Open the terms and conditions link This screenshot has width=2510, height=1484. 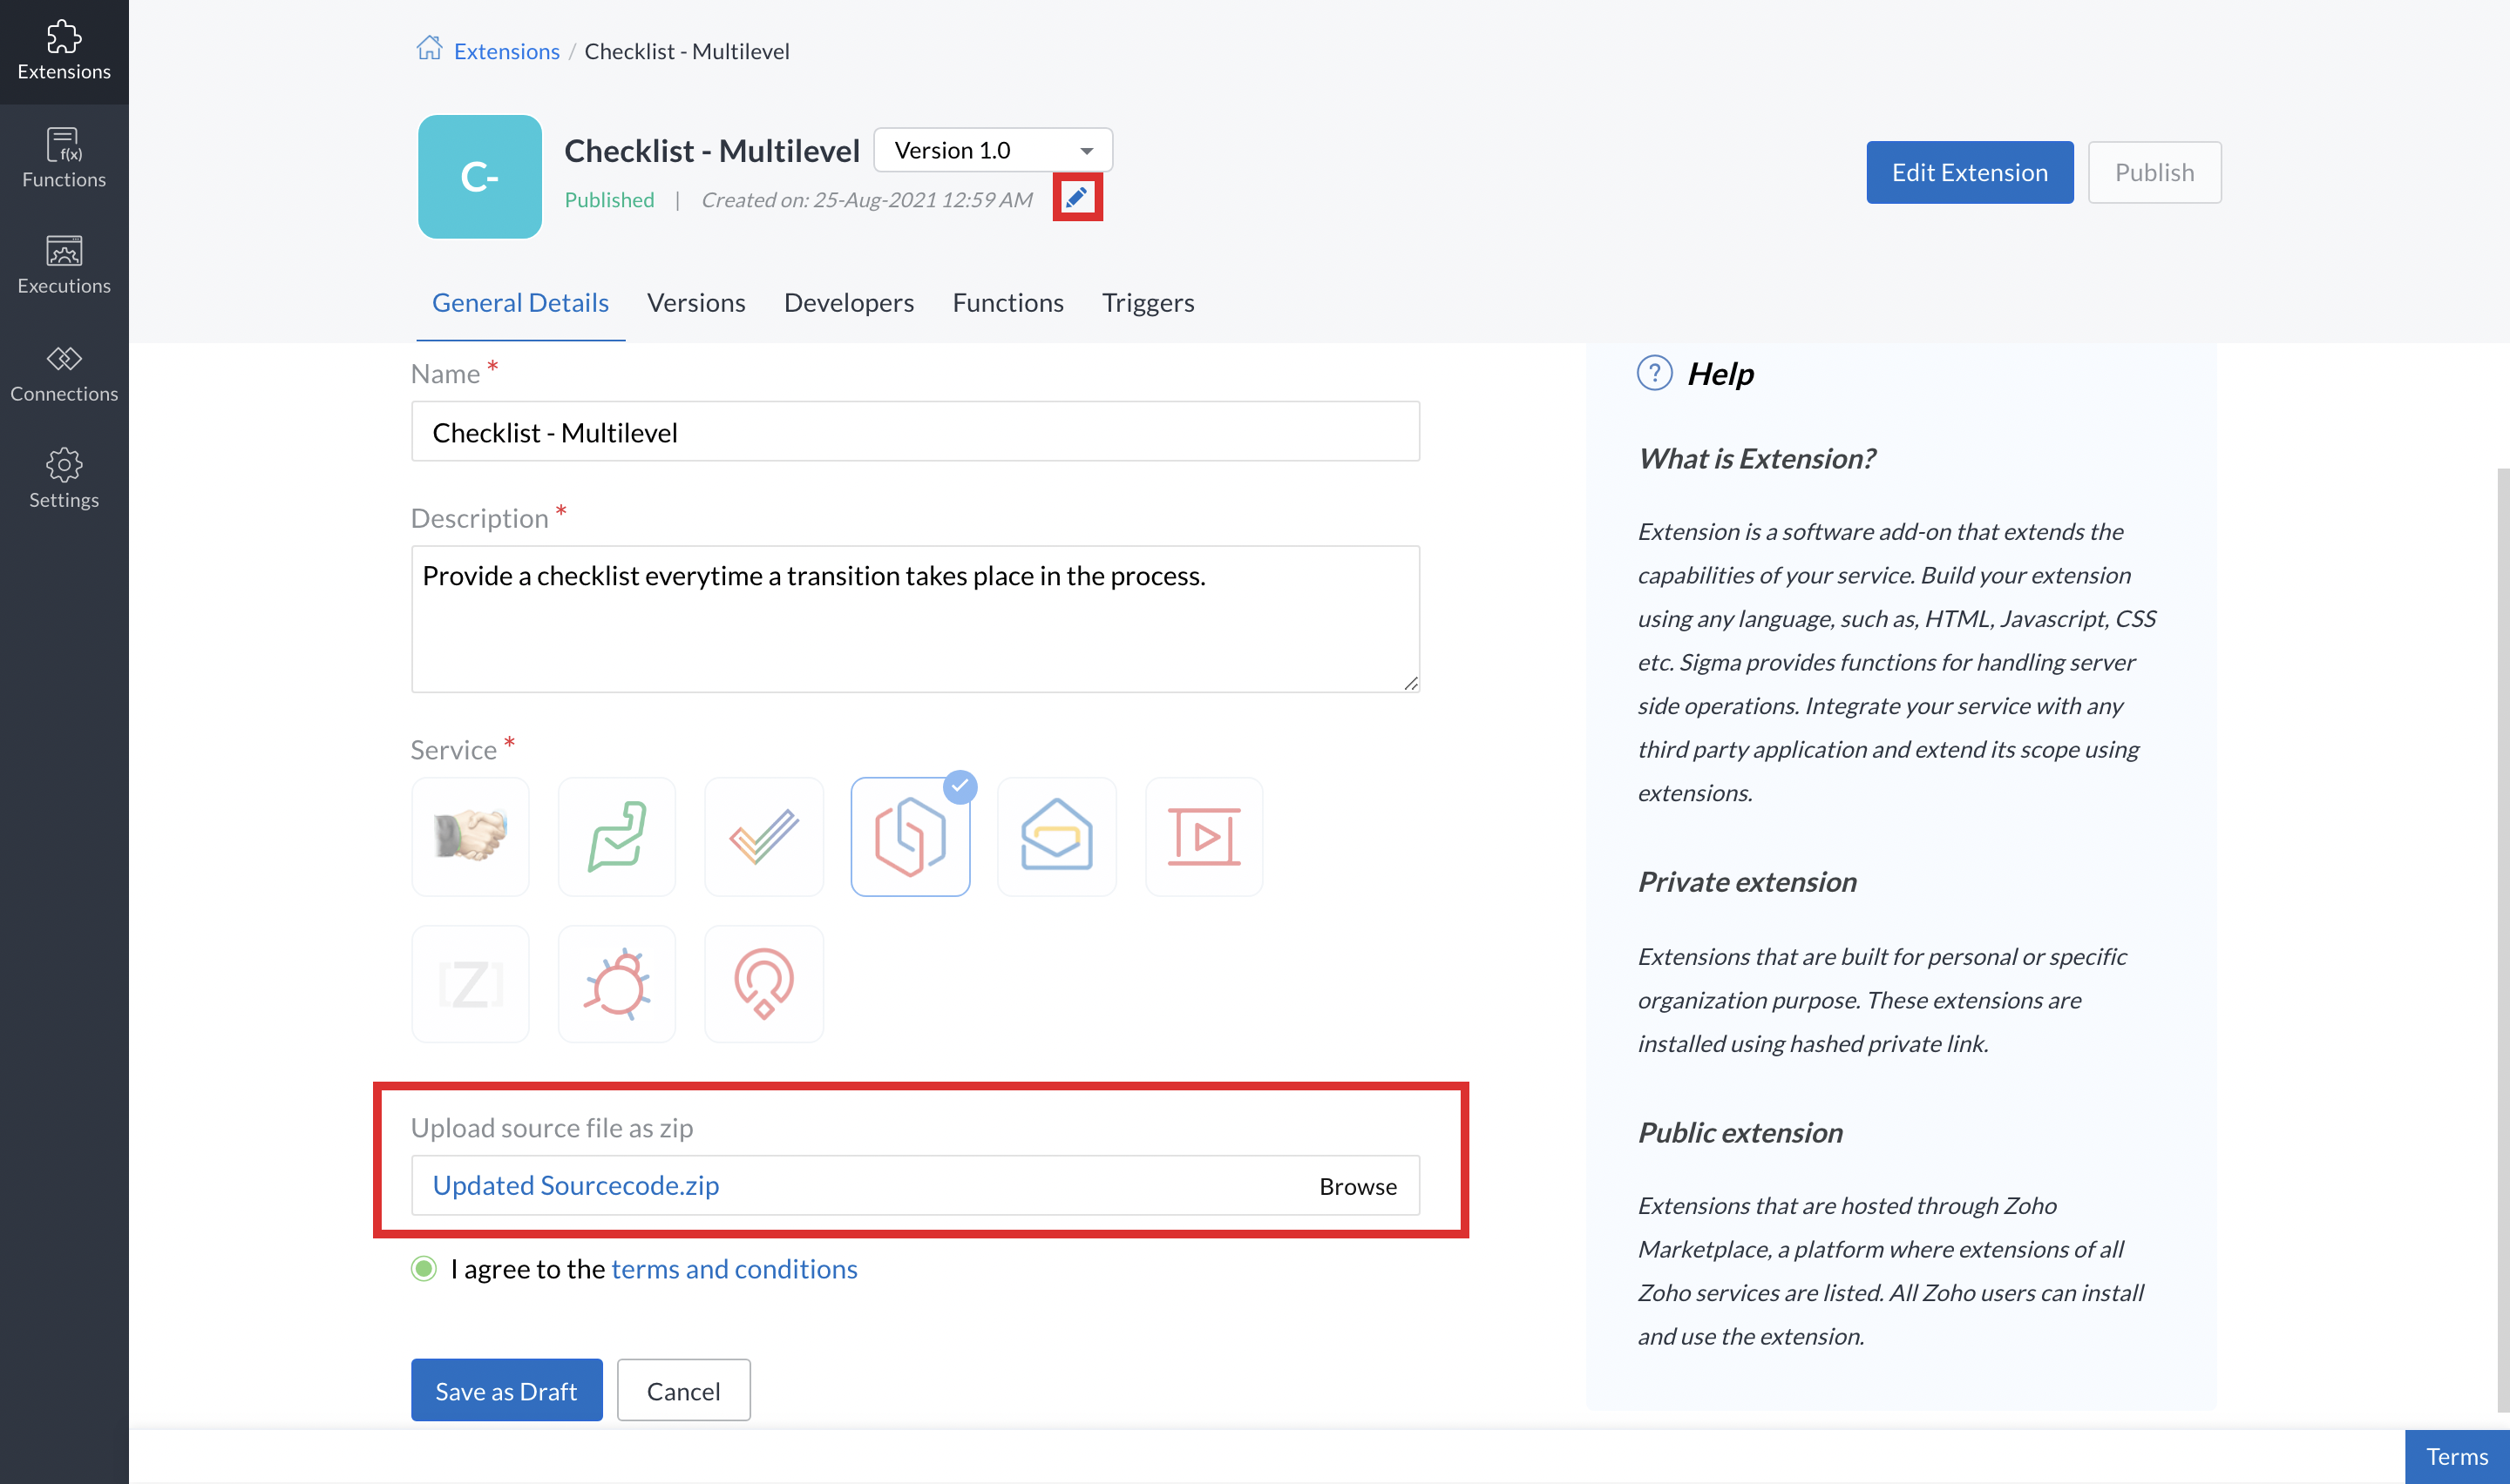733,1268
